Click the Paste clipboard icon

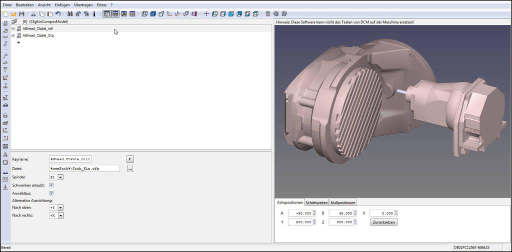[x=49, y=14]
